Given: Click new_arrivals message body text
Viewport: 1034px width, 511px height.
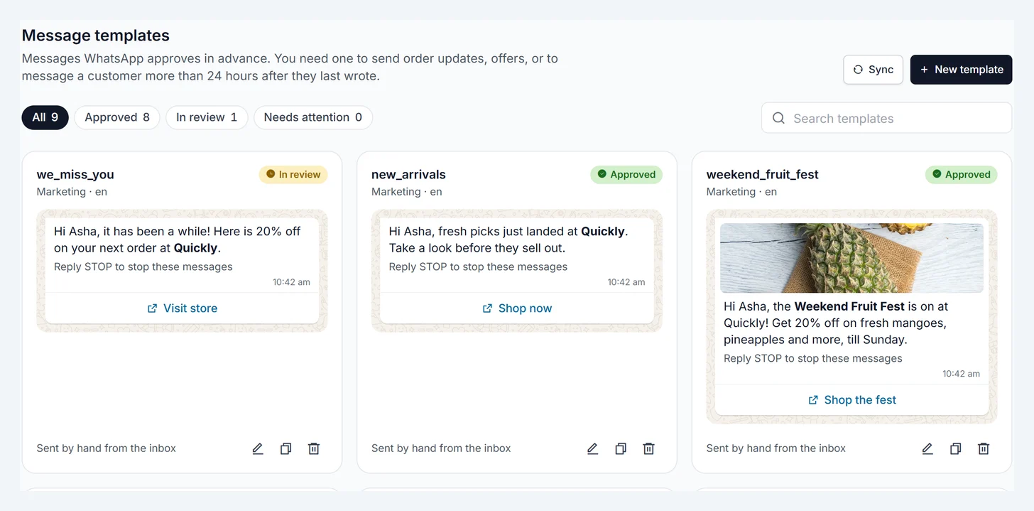Looking at the screenshot, I should pos(508,240).
